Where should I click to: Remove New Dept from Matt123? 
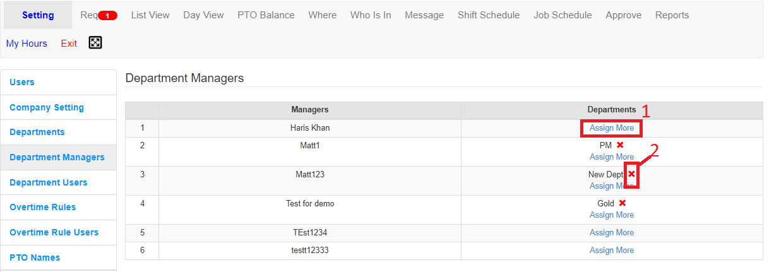631,174
